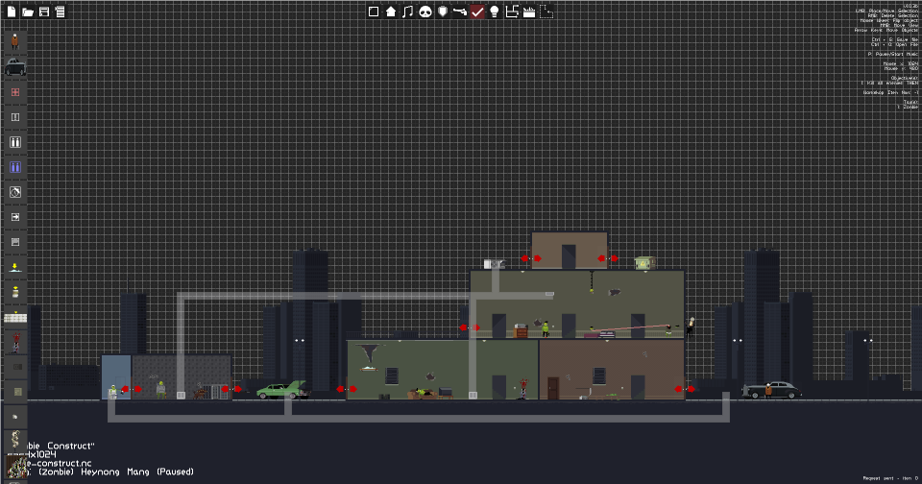Pick the player character in the palette
This screenshot has height=484, width=922.
coord(15,41)
